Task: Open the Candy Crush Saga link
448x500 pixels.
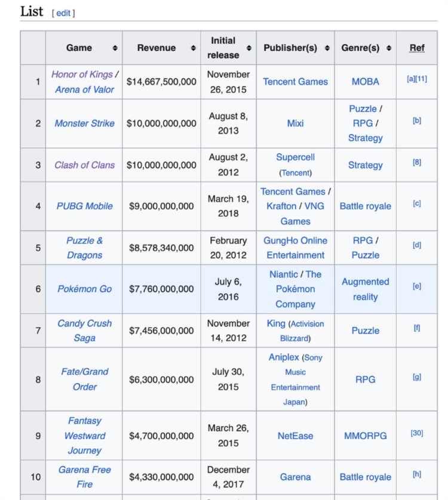Action: click(84, 331)
